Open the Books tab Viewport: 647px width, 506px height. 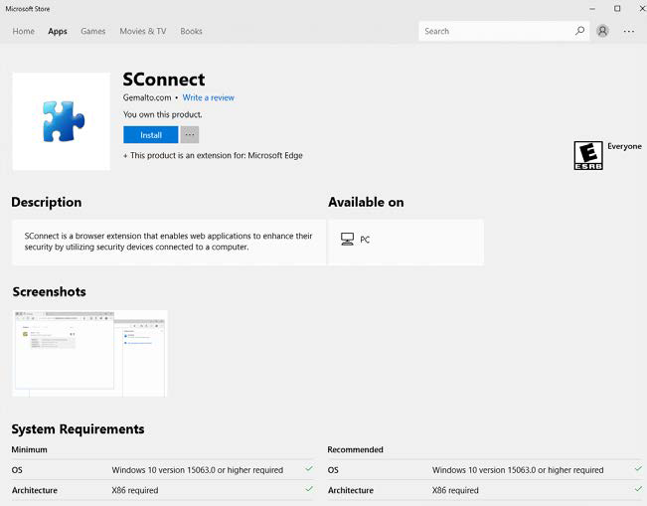tap(191, 32)
